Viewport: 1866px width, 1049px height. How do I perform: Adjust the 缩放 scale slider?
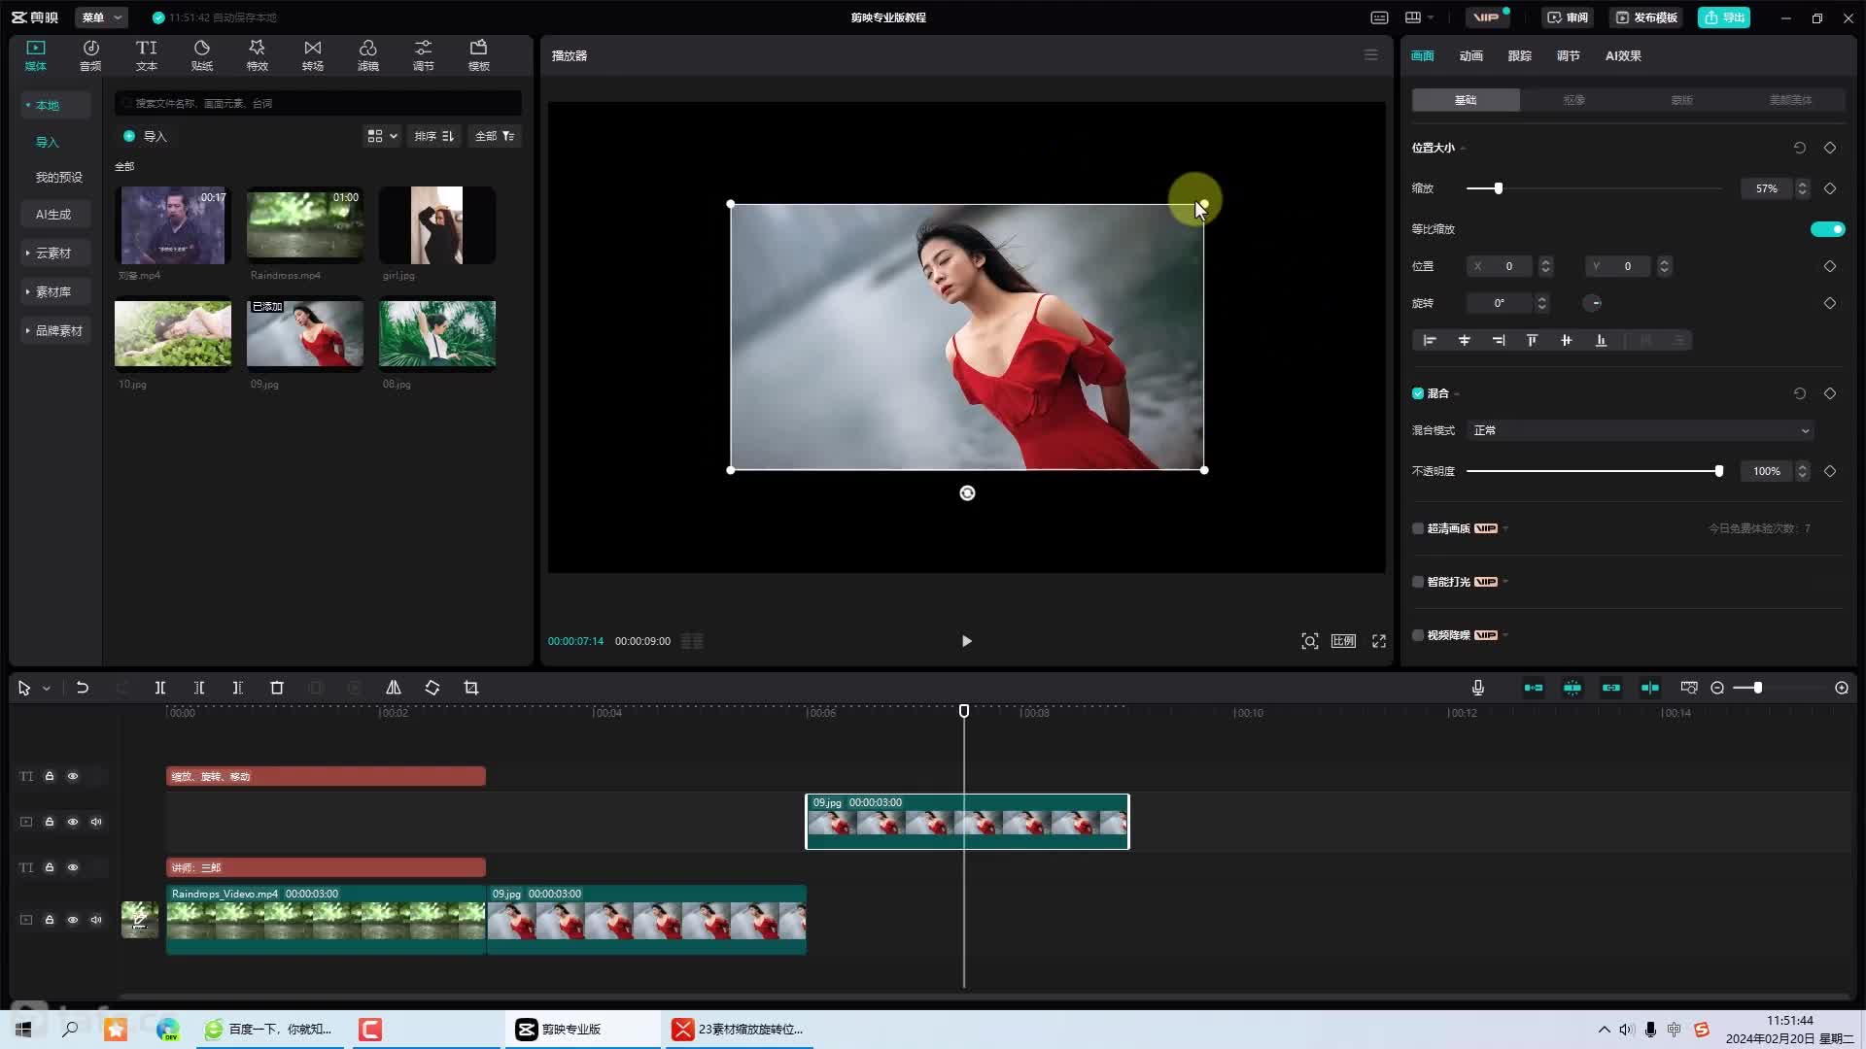[1594, 188]
